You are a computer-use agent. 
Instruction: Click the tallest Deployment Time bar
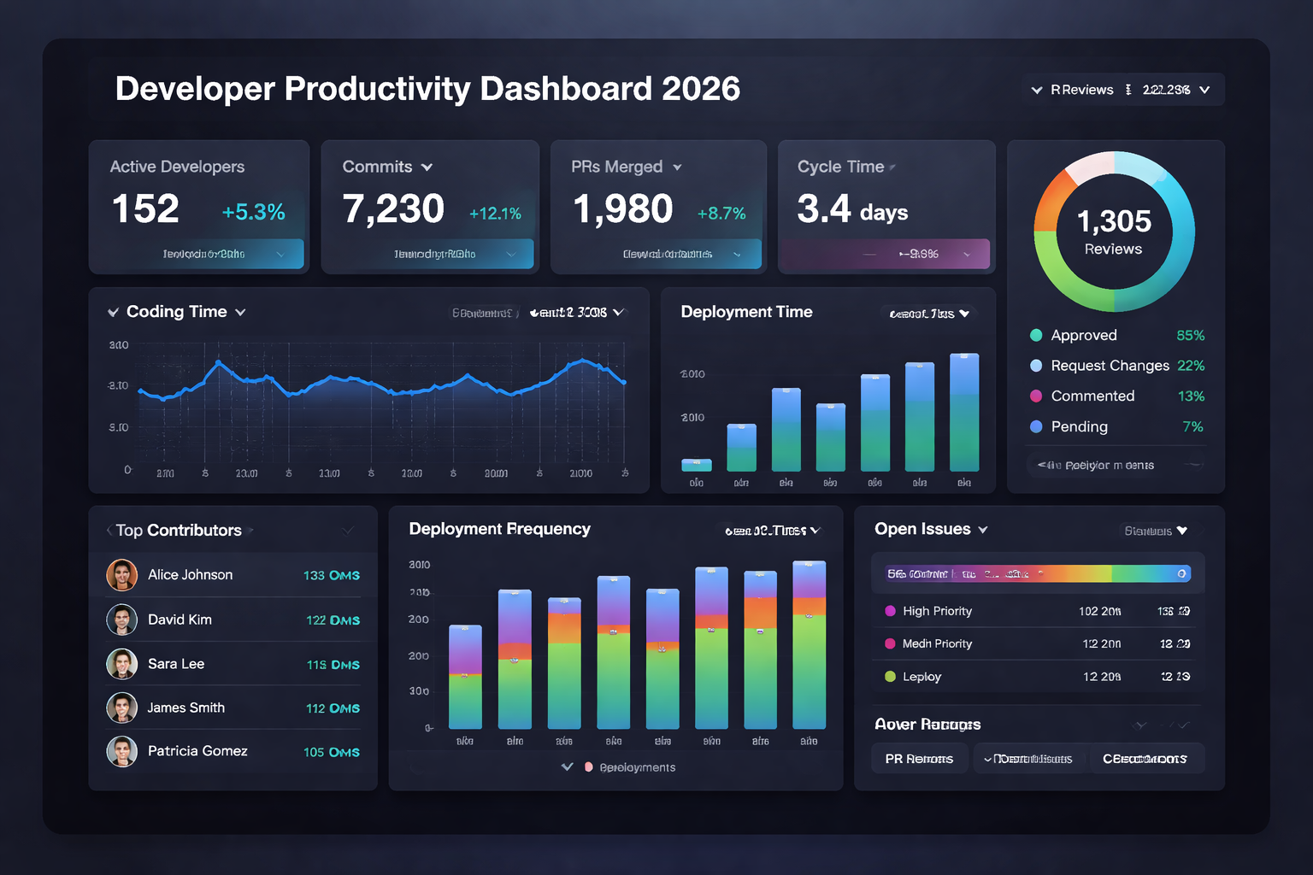point(964,412)
